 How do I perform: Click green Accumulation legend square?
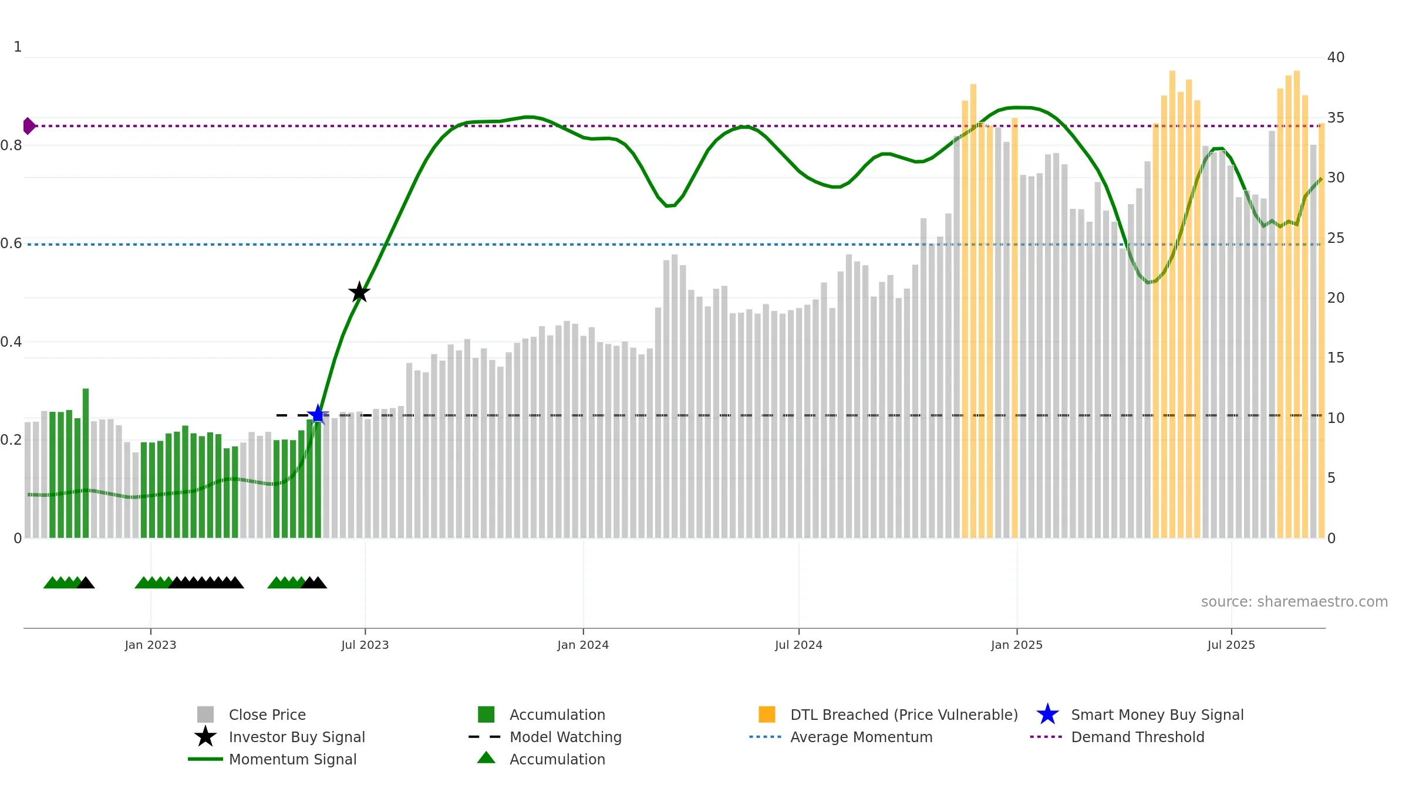[486, 715]
